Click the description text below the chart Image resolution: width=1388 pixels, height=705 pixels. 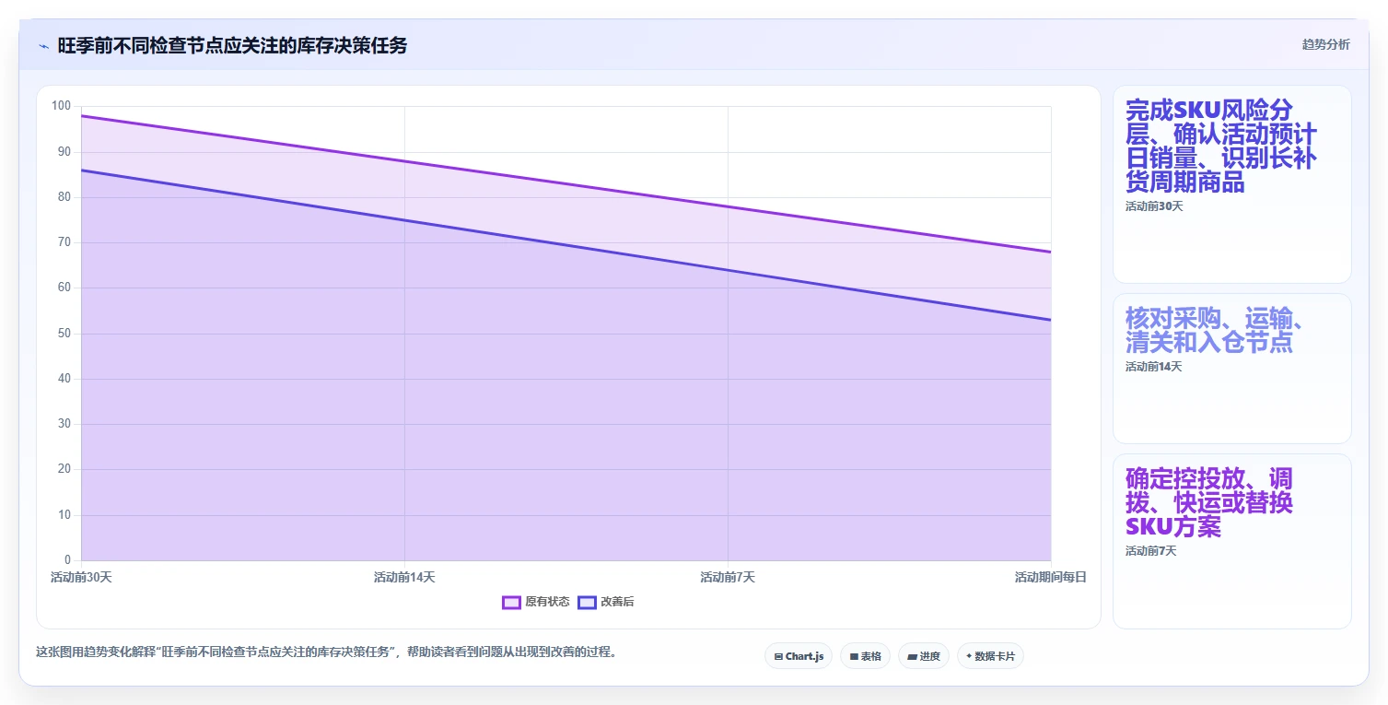point(326,652)
